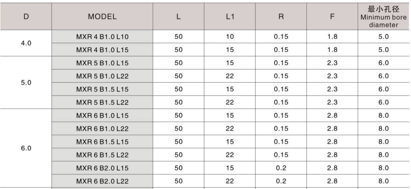Click the D column header
The width and height of the screenshot is (411, 189).
(x=26, y=17)
